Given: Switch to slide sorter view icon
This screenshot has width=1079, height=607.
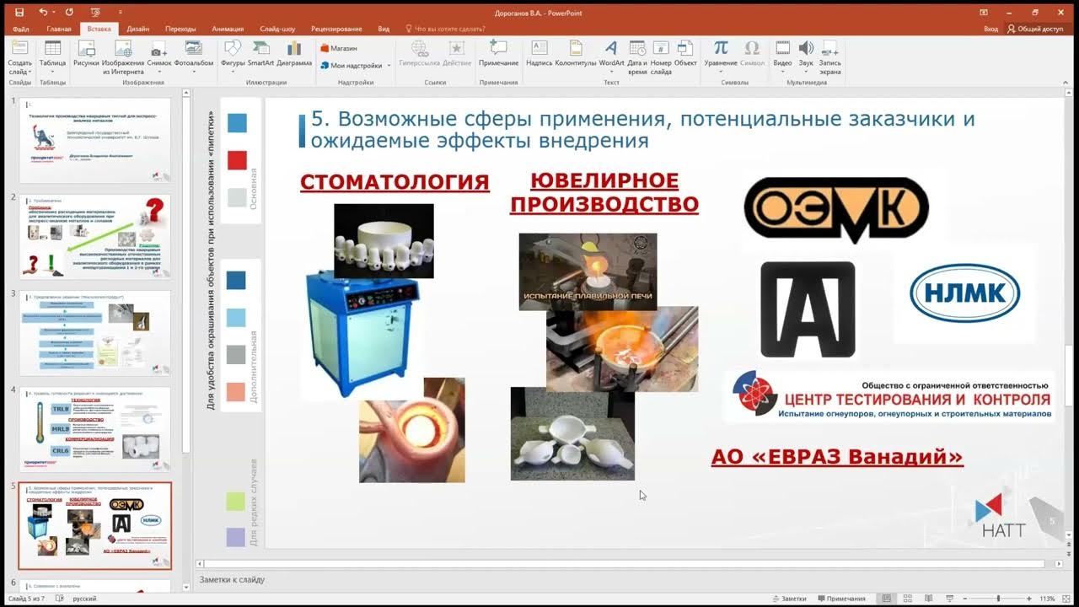Looking at the screenshot, I should point(907,599).
